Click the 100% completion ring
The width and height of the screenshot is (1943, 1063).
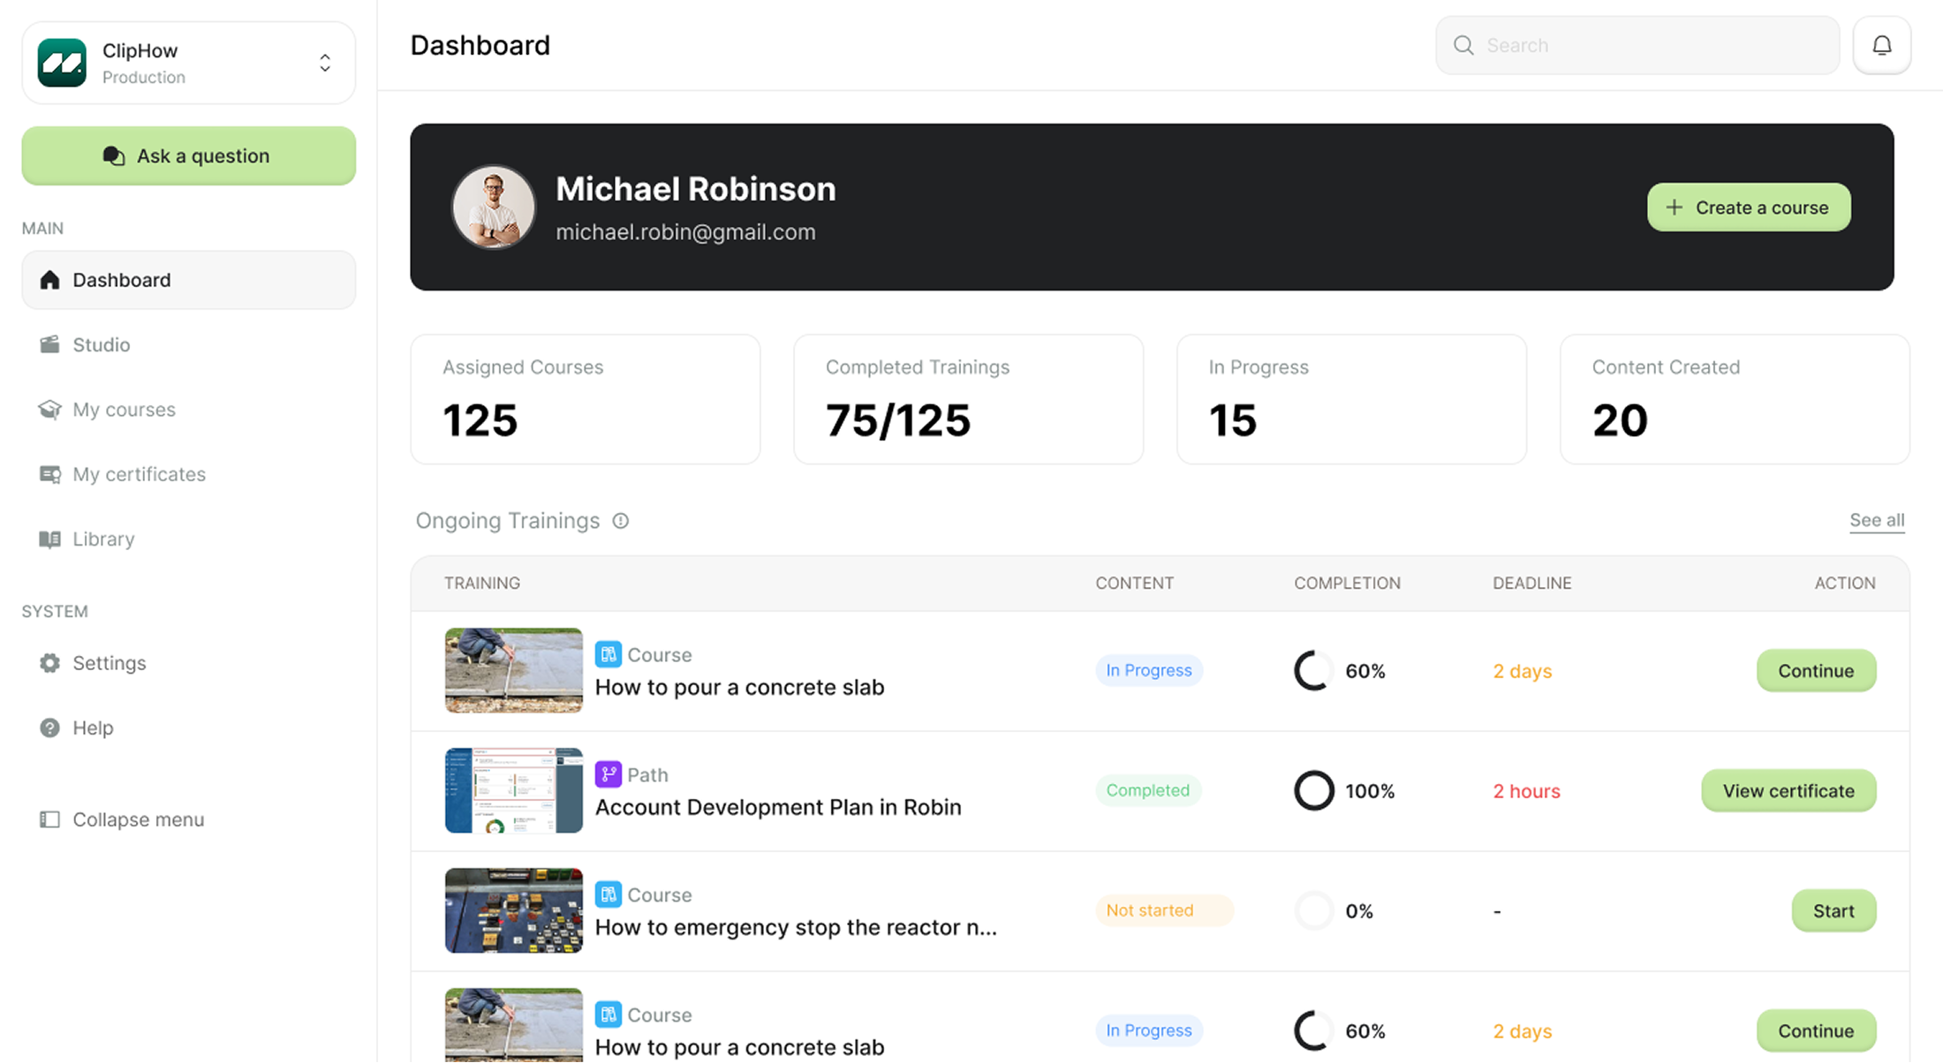pos(1313,791)
